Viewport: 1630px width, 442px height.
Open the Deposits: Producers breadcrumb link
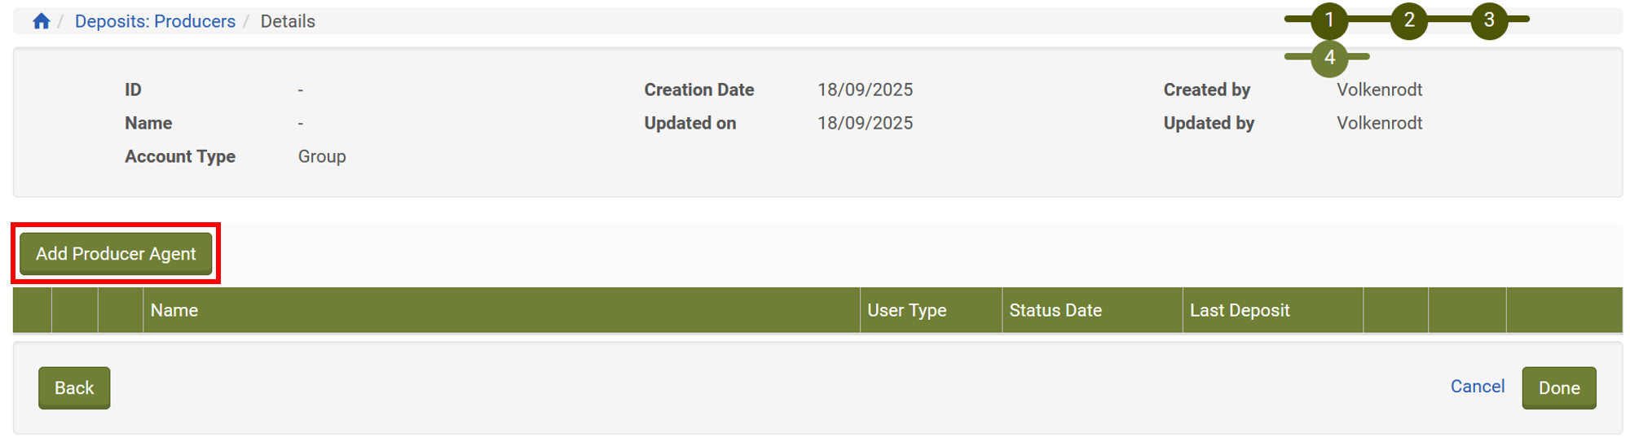[155, 21]
